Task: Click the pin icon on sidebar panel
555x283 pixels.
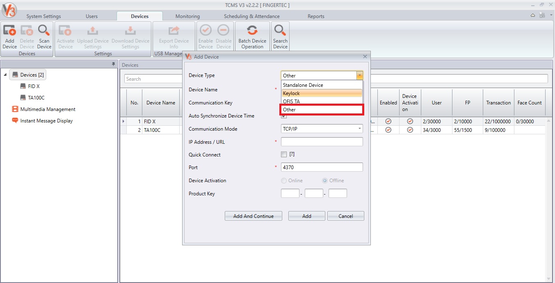Action: [x=114, y=64]
